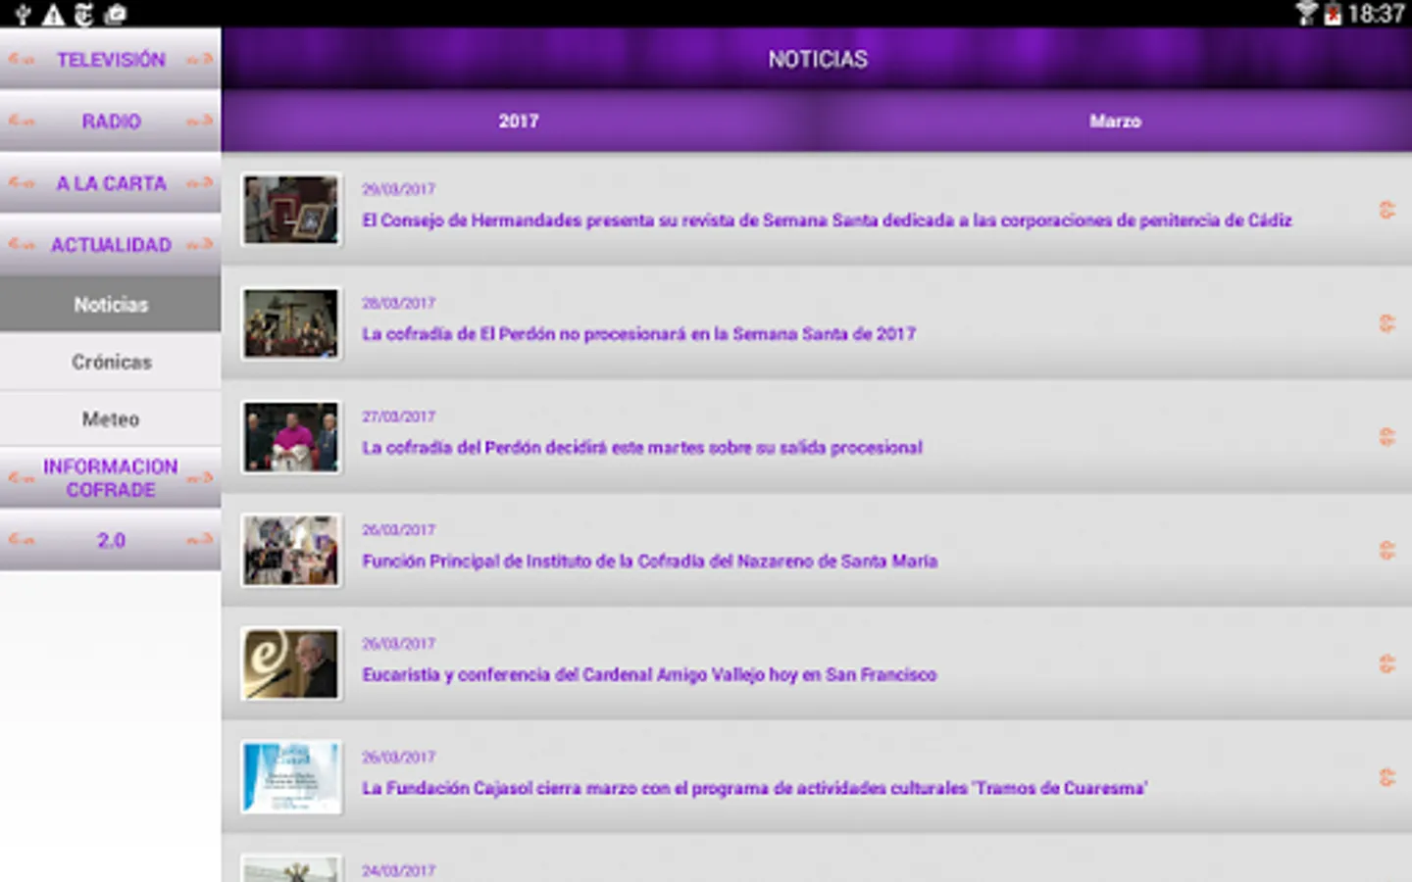
Task: Select the Noticias submenu item
Action: pos(110,305)
